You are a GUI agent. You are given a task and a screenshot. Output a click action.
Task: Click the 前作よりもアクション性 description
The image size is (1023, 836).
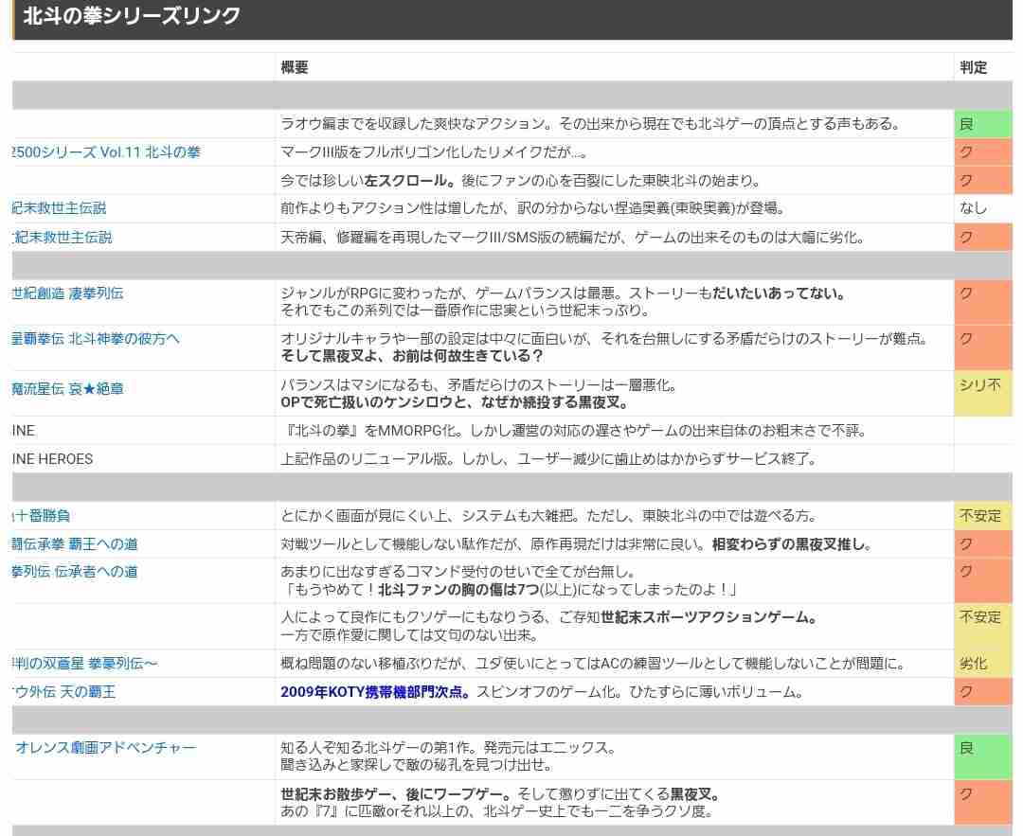[x=532, y=208]
